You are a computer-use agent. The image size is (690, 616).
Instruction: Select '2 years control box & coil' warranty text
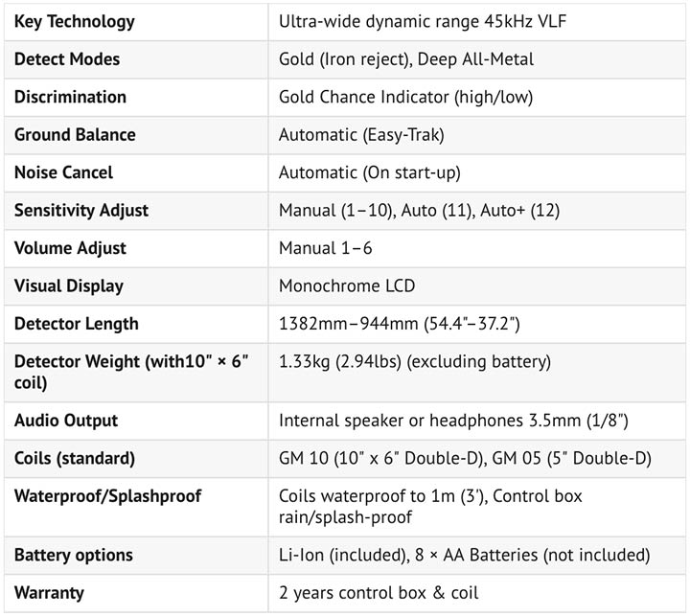(379, 593)
